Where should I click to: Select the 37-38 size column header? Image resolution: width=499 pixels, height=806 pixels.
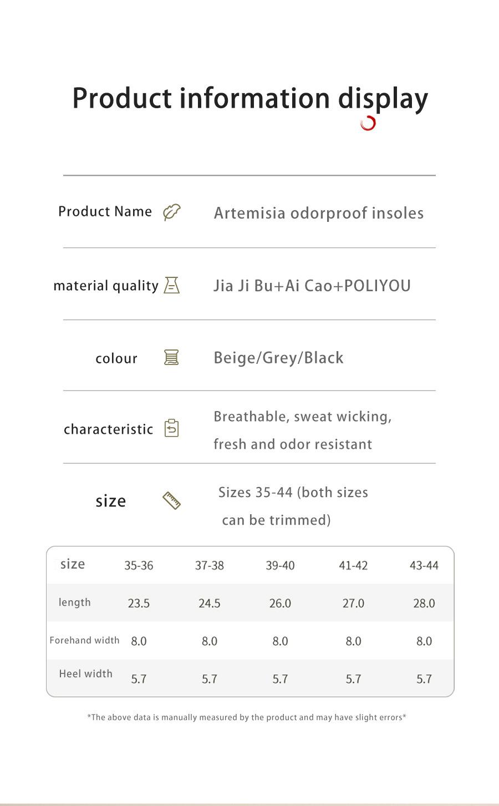click(x=210, y=565)
